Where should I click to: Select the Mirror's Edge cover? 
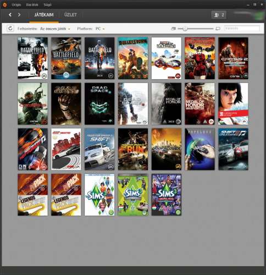(234, 104)
